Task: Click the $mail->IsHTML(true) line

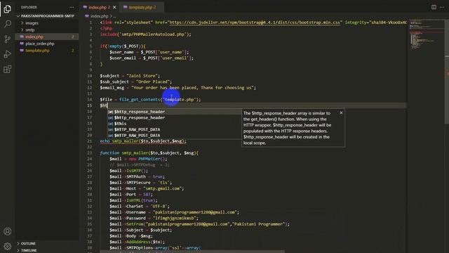Action: [x=133, y=200]
